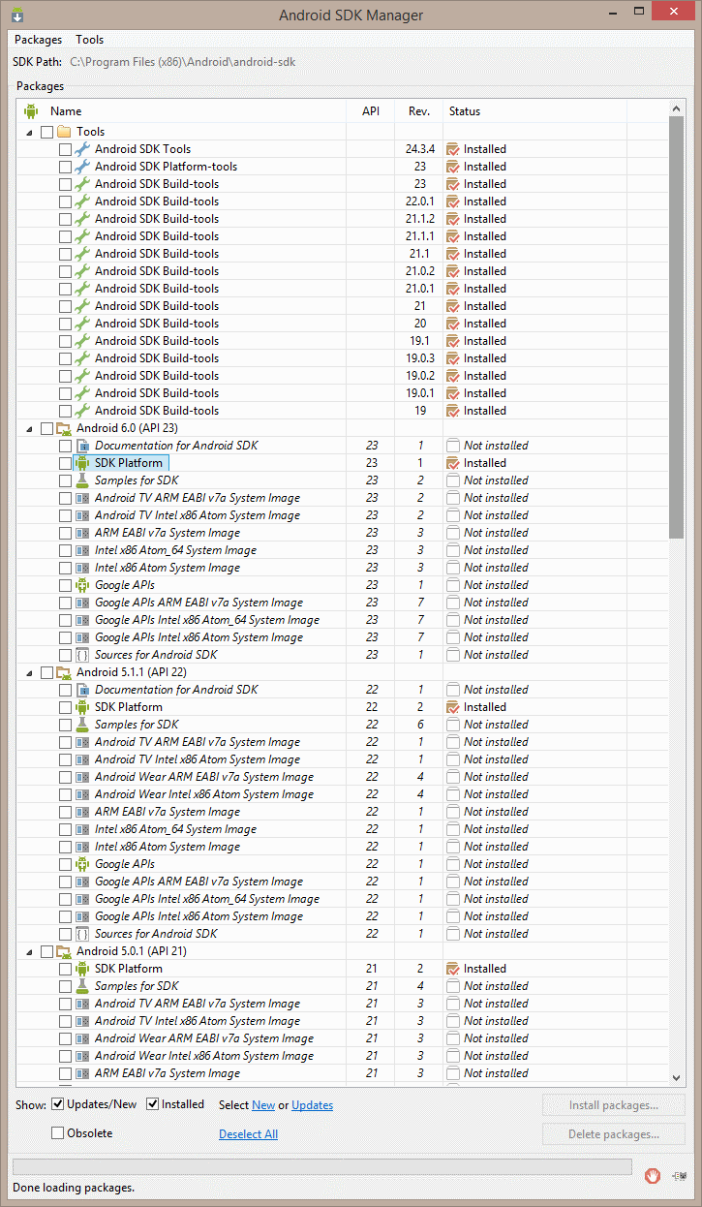Click the flask icon for API 22 Samples
This screenshot has width=702, height=1207.
click(82, 725)
